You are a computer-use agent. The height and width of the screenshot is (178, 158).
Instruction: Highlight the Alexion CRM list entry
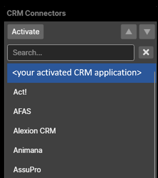(x=81, y=131)
